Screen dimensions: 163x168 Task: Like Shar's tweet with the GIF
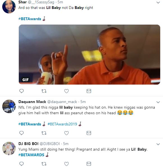66,91
